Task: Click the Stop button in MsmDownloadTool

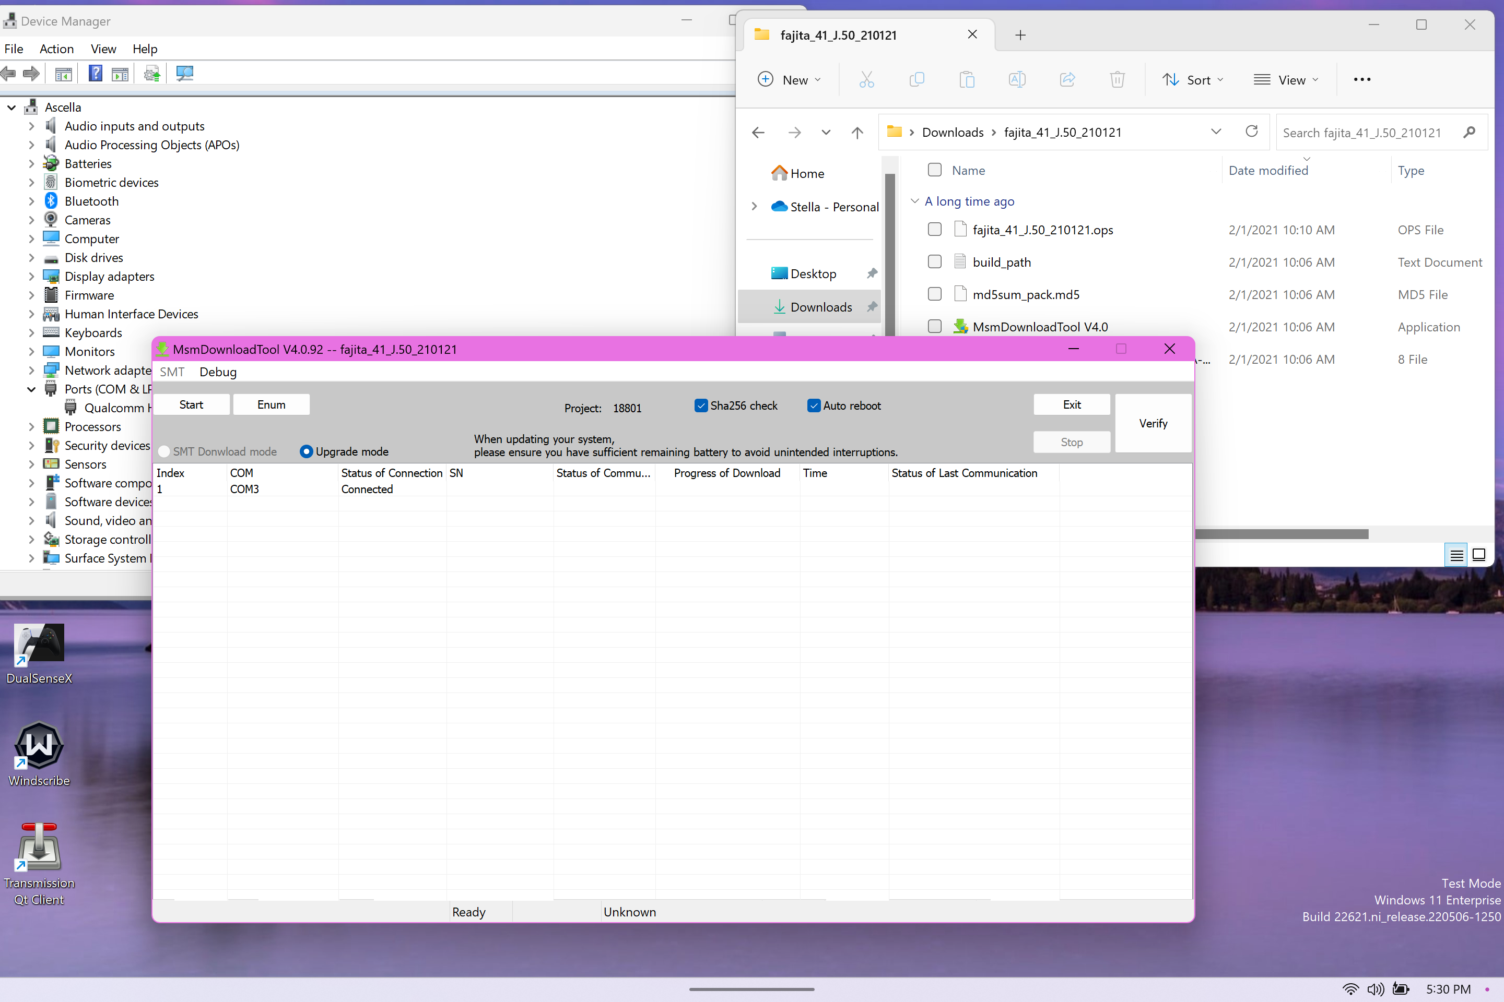Action: coord(1071,442)
